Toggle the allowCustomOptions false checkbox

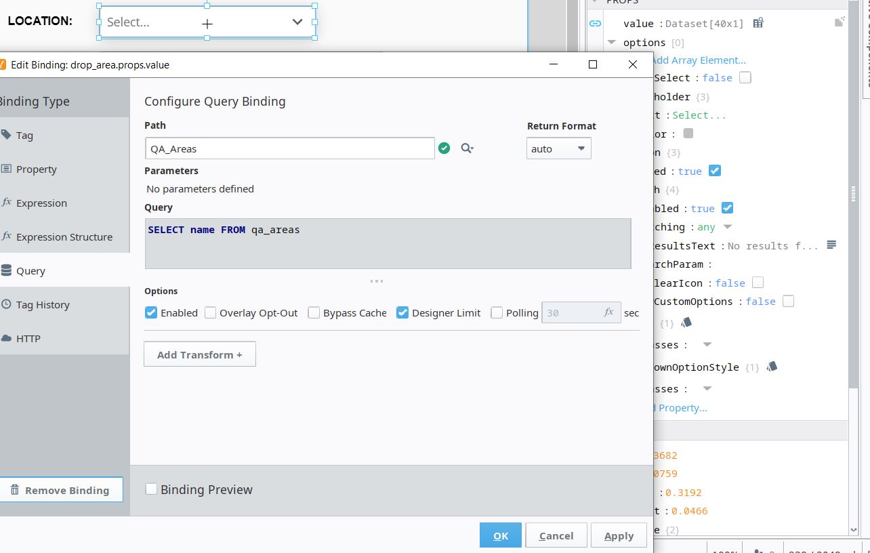[x=789, y=301]
